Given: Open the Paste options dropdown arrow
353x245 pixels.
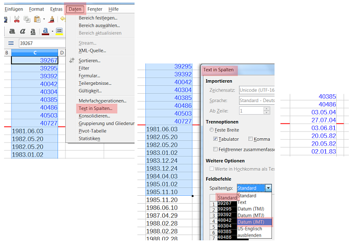Looking at the screenshot, I should coord(44,19).
